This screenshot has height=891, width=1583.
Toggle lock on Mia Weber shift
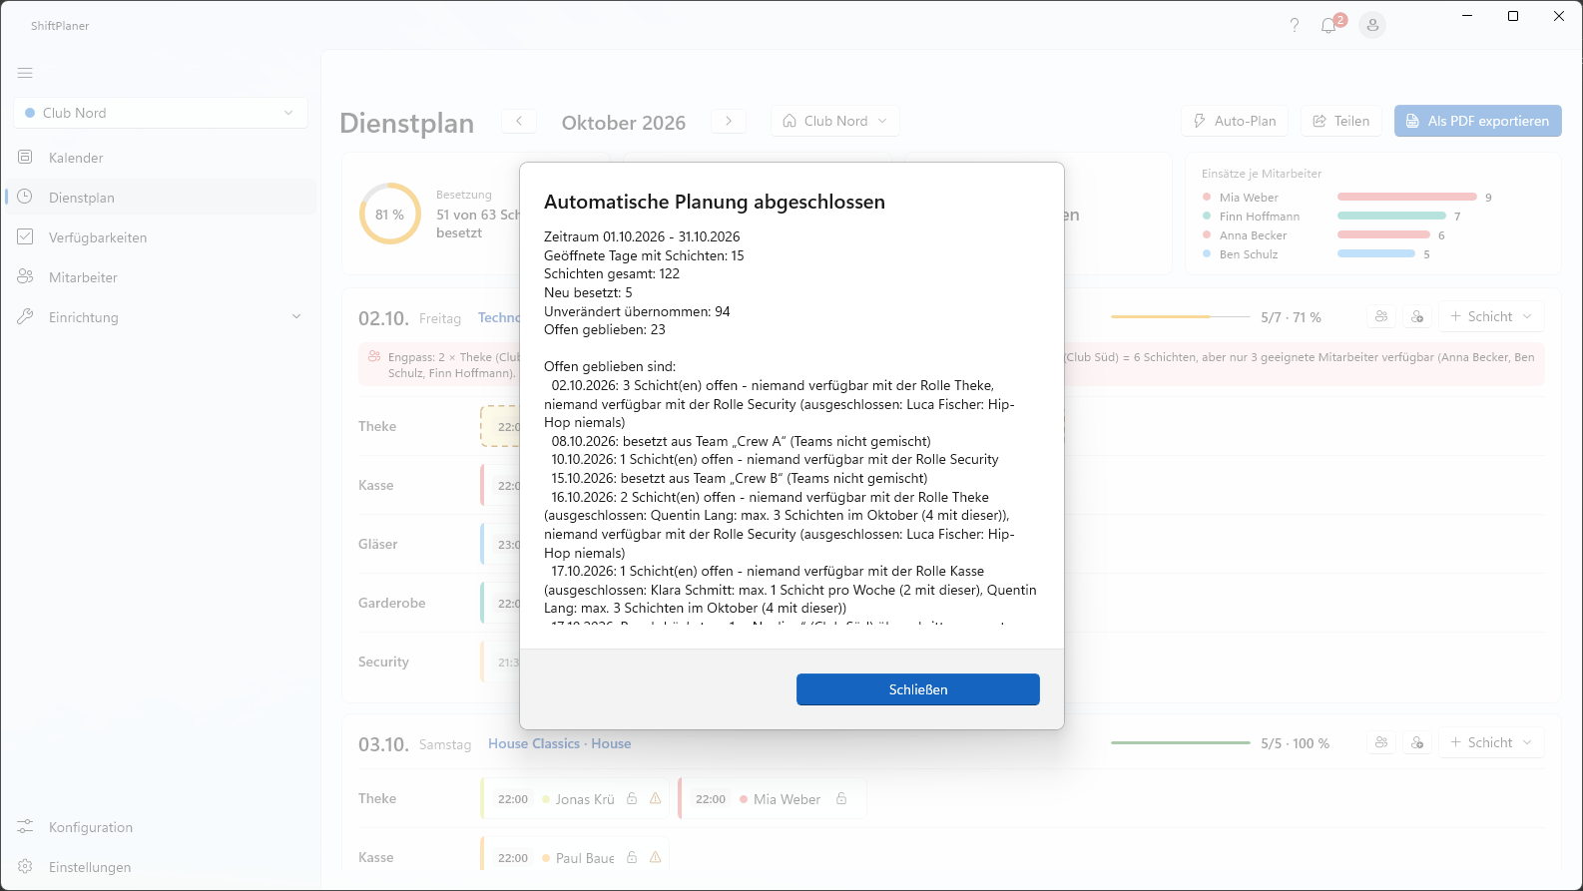coord(841,798)
